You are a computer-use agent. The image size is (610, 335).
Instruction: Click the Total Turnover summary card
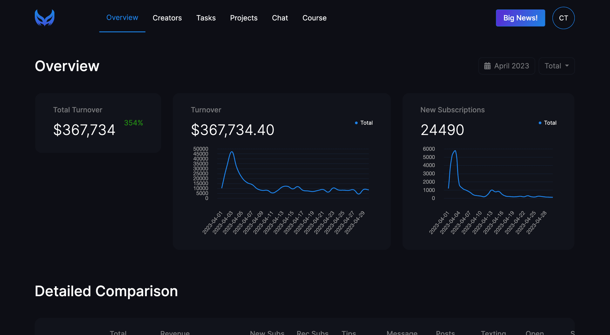point(98,123)
